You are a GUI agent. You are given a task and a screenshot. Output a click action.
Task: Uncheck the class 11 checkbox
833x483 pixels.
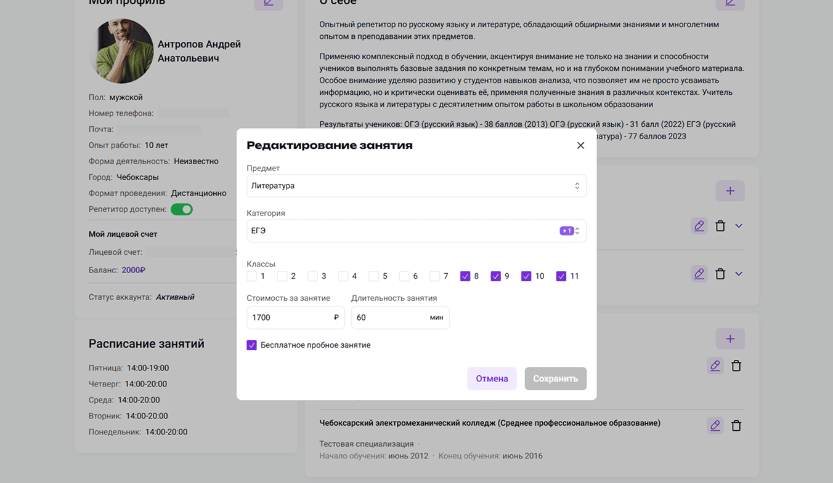(561, 276)
